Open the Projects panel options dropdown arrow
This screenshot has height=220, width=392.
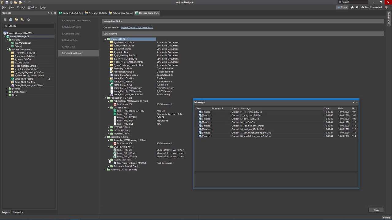click(x=48, y=13)
